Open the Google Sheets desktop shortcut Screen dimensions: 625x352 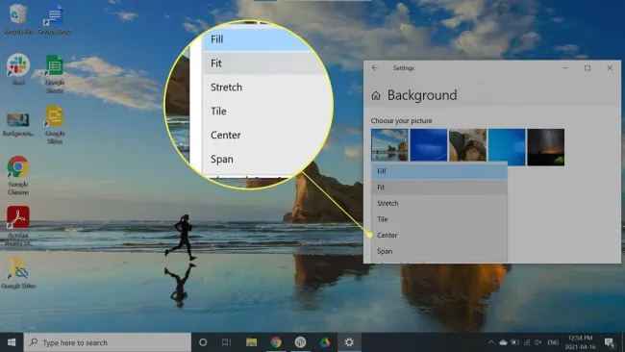coord(55,73)
